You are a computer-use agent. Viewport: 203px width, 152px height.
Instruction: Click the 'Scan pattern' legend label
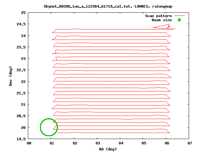point(158,16)
